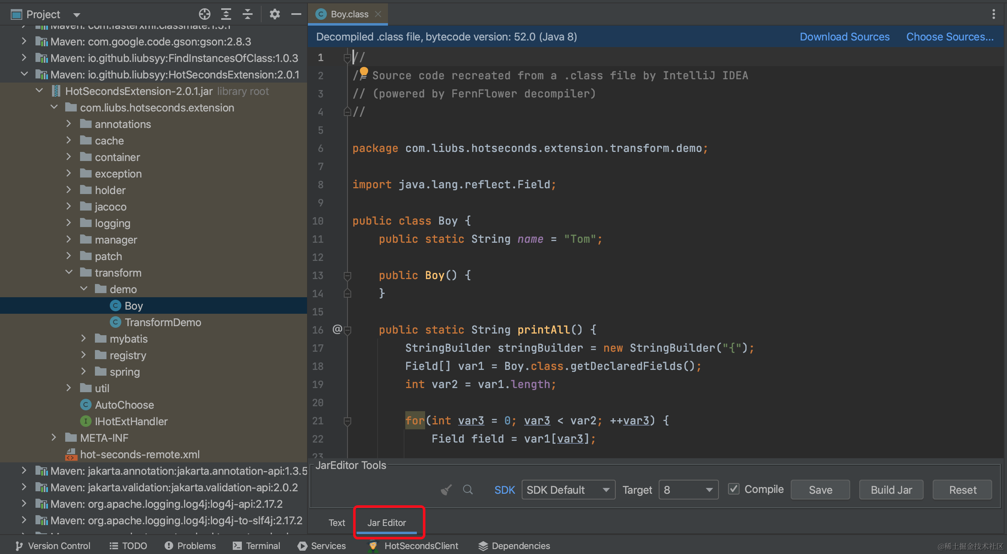Image resolution: width=1007 pixels, height=554 pixels.
Task: Fold the printAll method at gutter
Action: (x=347, y=330)
